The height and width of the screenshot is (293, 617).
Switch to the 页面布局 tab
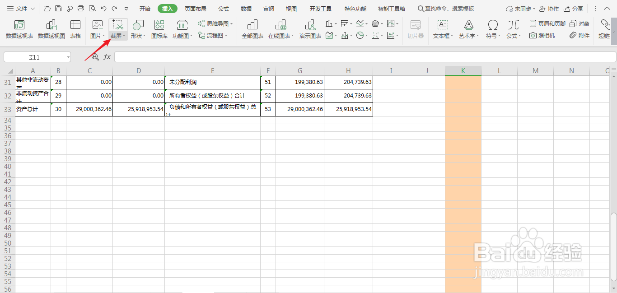(195, 9)
